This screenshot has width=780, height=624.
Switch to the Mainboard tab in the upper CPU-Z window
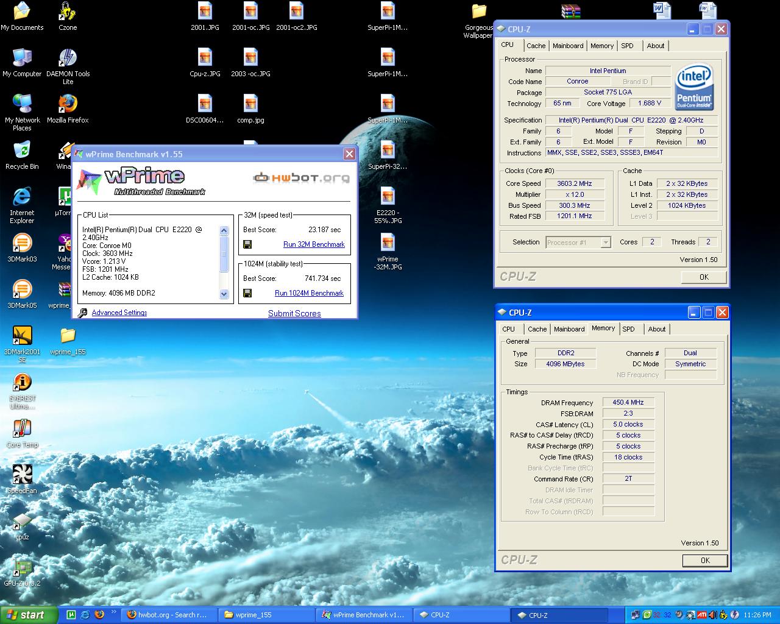coord(568,46)
